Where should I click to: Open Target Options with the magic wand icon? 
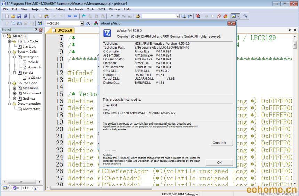tap(88, 23)
